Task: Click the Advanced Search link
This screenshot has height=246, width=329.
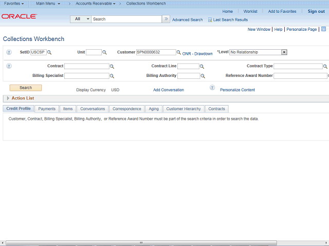Action: click(x=187, y=20)
